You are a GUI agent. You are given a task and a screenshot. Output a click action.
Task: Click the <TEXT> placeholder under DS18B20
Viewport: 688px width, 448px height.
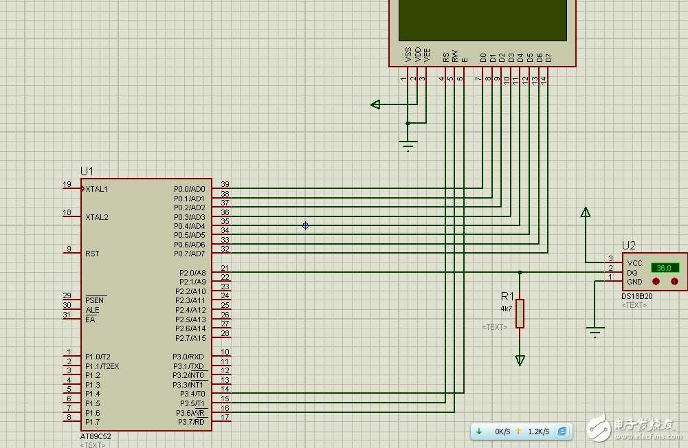(634, 305)
